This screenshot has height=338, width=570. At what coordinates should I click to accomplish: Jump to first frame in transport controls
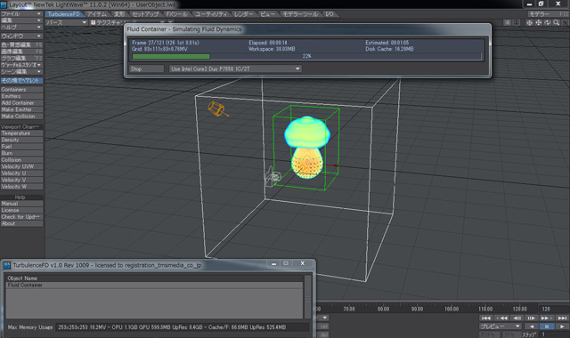pyautogui.click(x=486, y=318)
